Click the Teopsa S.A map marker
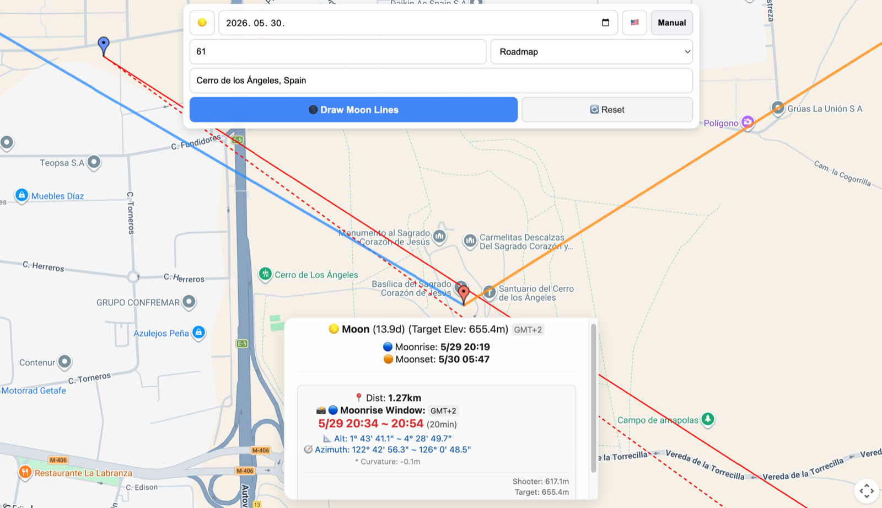Image resolution: width=882 pixels, height=508 pixels. coord(94,162)
